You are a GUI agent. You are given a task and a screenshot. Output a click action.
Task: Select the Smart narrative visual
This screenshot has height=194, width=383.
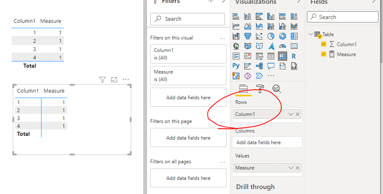[283, 66]
